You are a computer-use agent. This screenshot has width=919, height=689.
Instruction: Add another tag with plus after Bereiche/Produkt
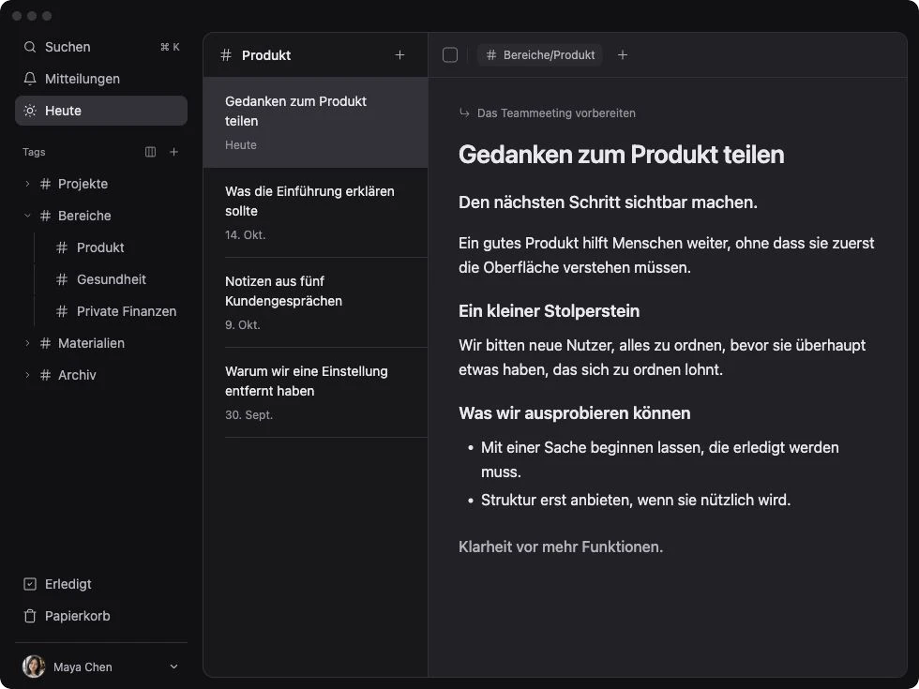[x=623, y=55]
